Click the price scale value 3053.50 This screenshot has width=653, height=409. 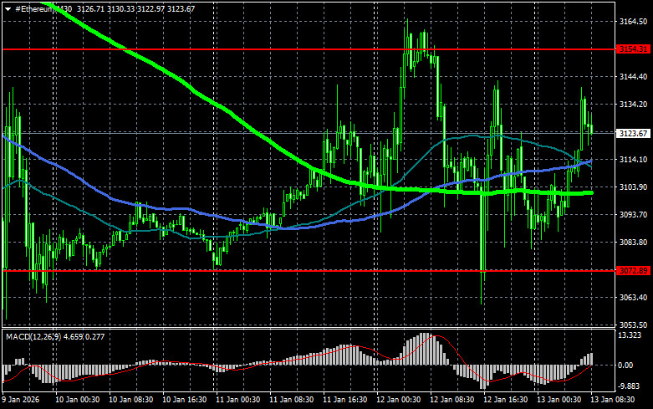634,325
